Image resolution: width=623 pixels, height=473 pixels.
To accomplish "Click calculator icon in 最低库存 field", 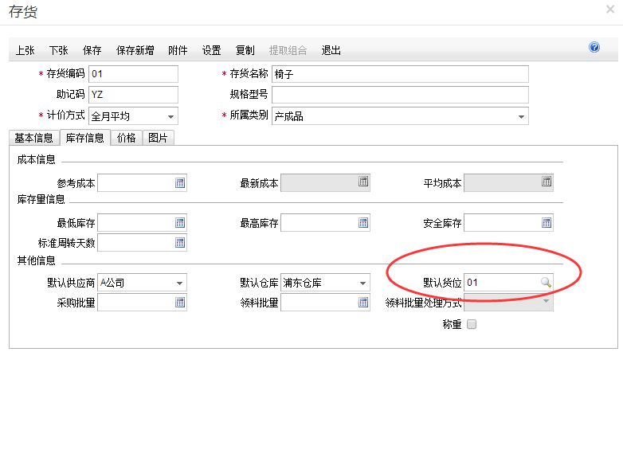I will 180,223.
